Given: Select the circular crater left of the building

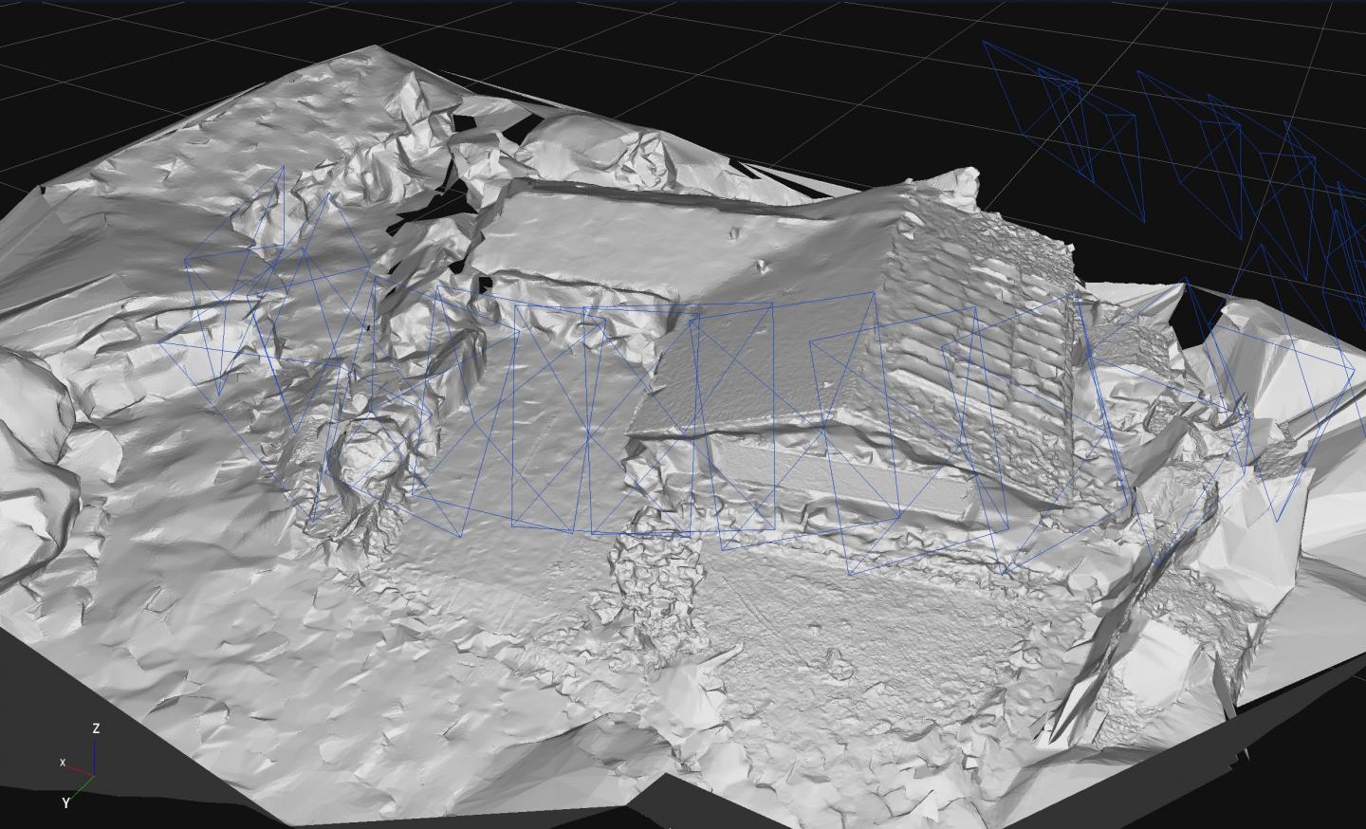Looking at the screenshot, I should point(365,455).
